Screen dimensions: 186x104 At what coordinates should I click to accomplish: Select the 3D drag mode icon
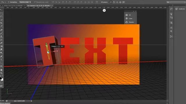[117, 2]
